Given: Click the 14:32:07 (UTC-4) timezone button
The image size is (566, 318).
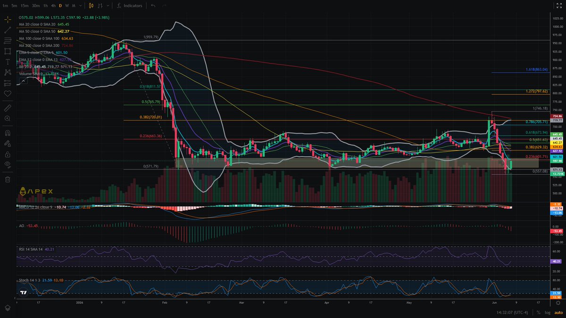Looking at the screenshot, I should tap(513, 312).
